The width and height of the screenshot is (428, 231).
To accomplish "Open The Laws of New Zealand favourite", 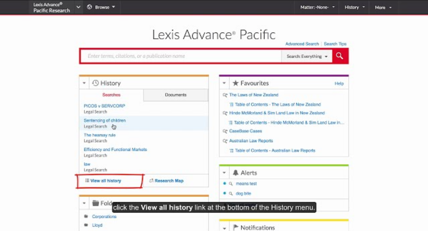I will [254, 95].
